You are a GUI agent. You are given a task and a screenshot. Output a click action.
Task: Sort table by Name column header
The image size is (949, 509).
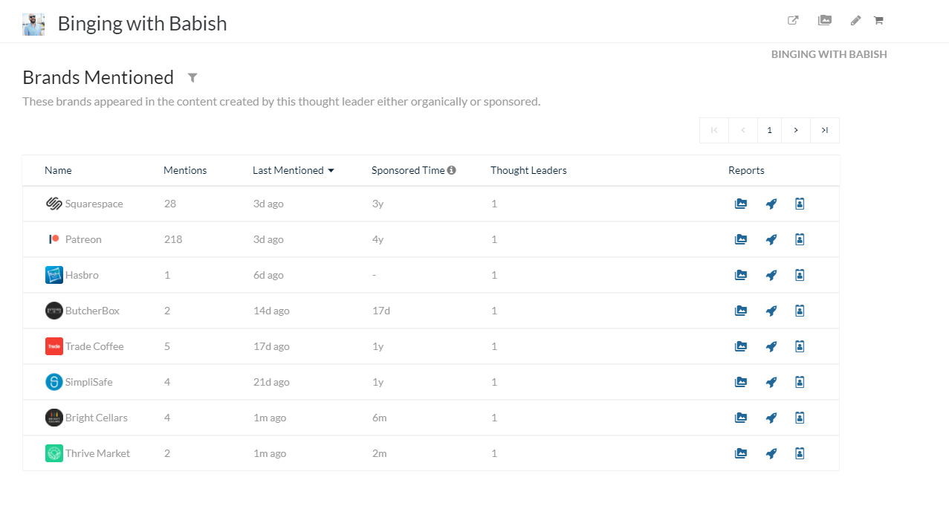click(x=58, y=170)
